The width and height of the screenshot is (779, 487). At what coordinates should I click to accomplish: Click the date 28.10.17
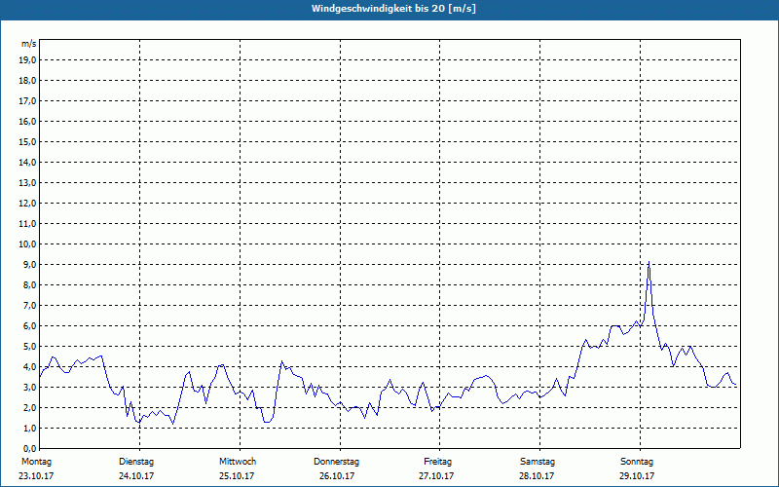click(x=537, y=476)
